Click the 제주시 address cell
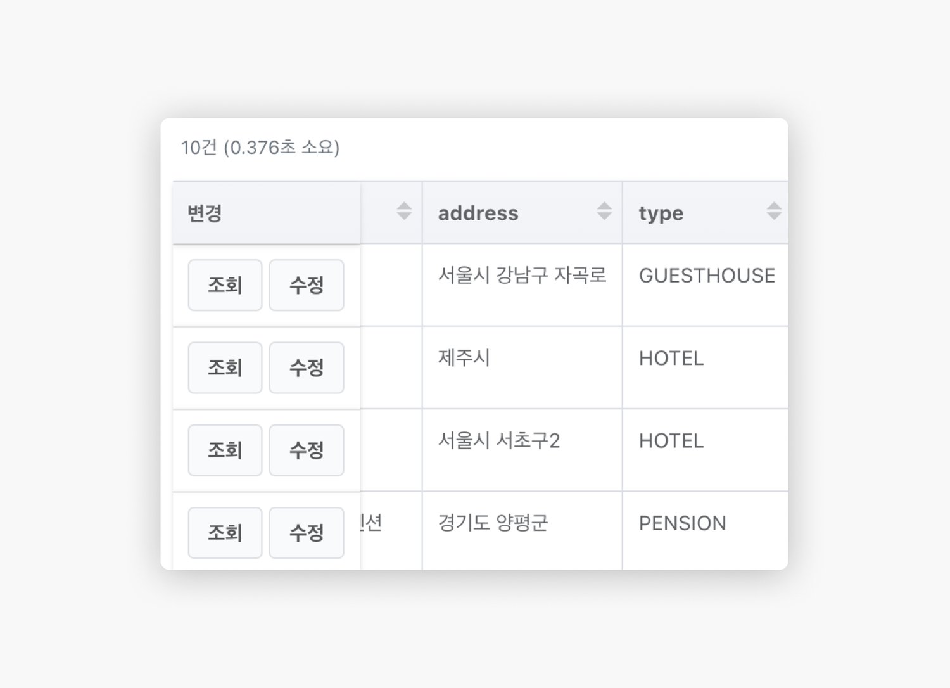The height and width of the screenshot is (688, 950). click(522, 367)
